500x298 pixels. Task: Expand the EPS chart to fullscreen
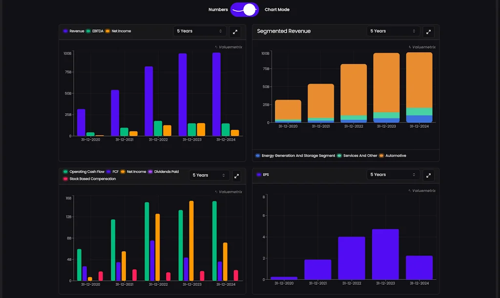[428, 175]
